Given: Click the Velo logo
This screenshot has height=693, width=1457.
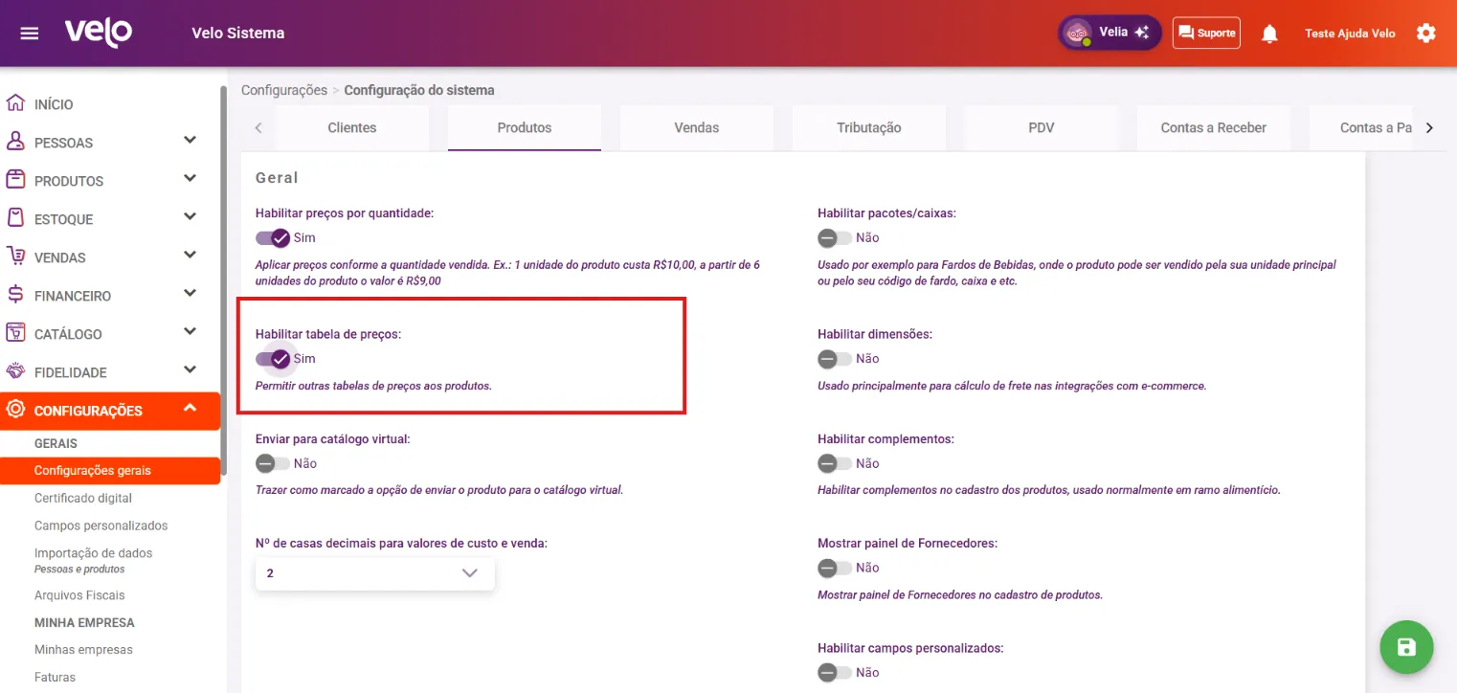Looking at the screenshot, I should point(99,33).
